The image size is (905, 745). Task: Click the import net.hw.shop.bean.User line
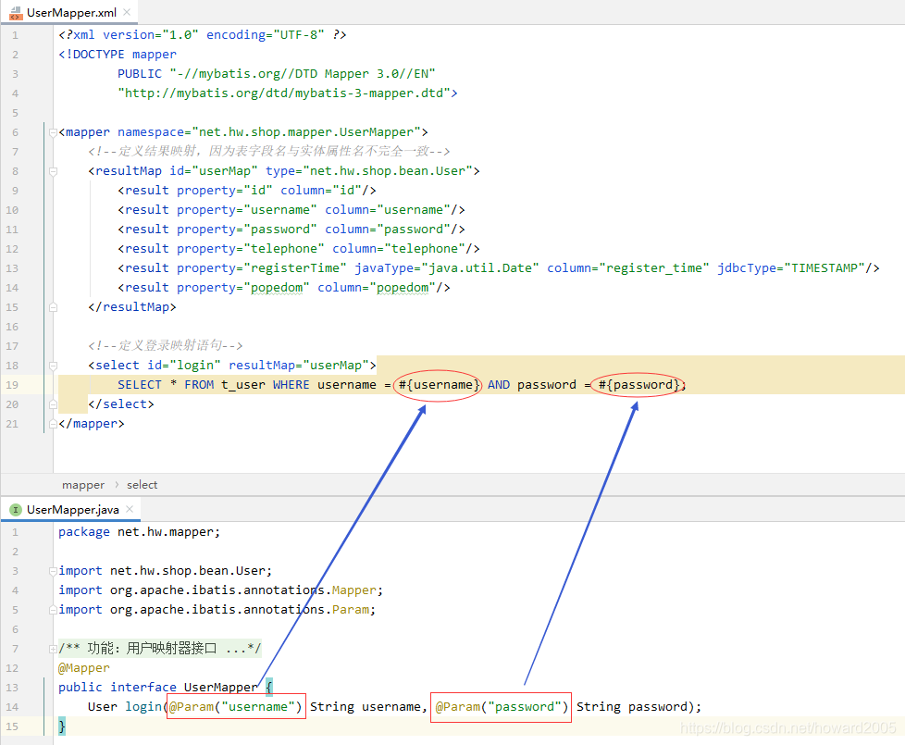point(165,571)
